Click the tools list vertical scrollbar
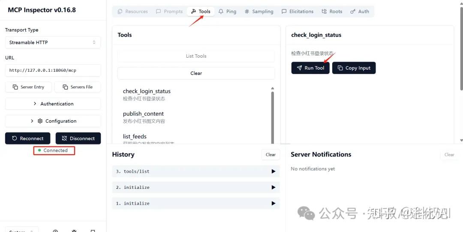 pyautogui.click(x=272, y=115)
